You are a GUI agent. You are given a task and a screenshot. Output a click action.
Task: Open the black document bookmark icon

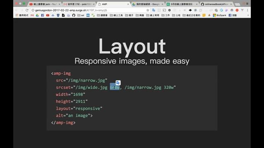(63, 15)
